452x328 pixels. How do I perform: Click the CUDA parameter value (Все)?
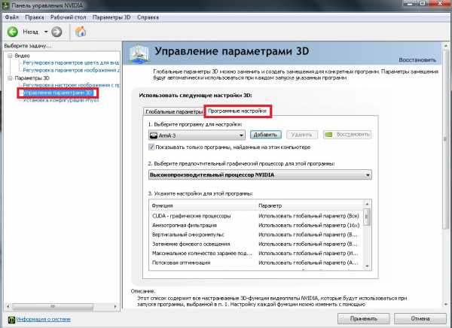[x=309, y=216]
